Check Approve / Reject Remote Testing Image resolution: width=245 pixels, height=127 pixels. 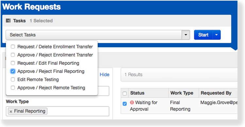[13, 88]
